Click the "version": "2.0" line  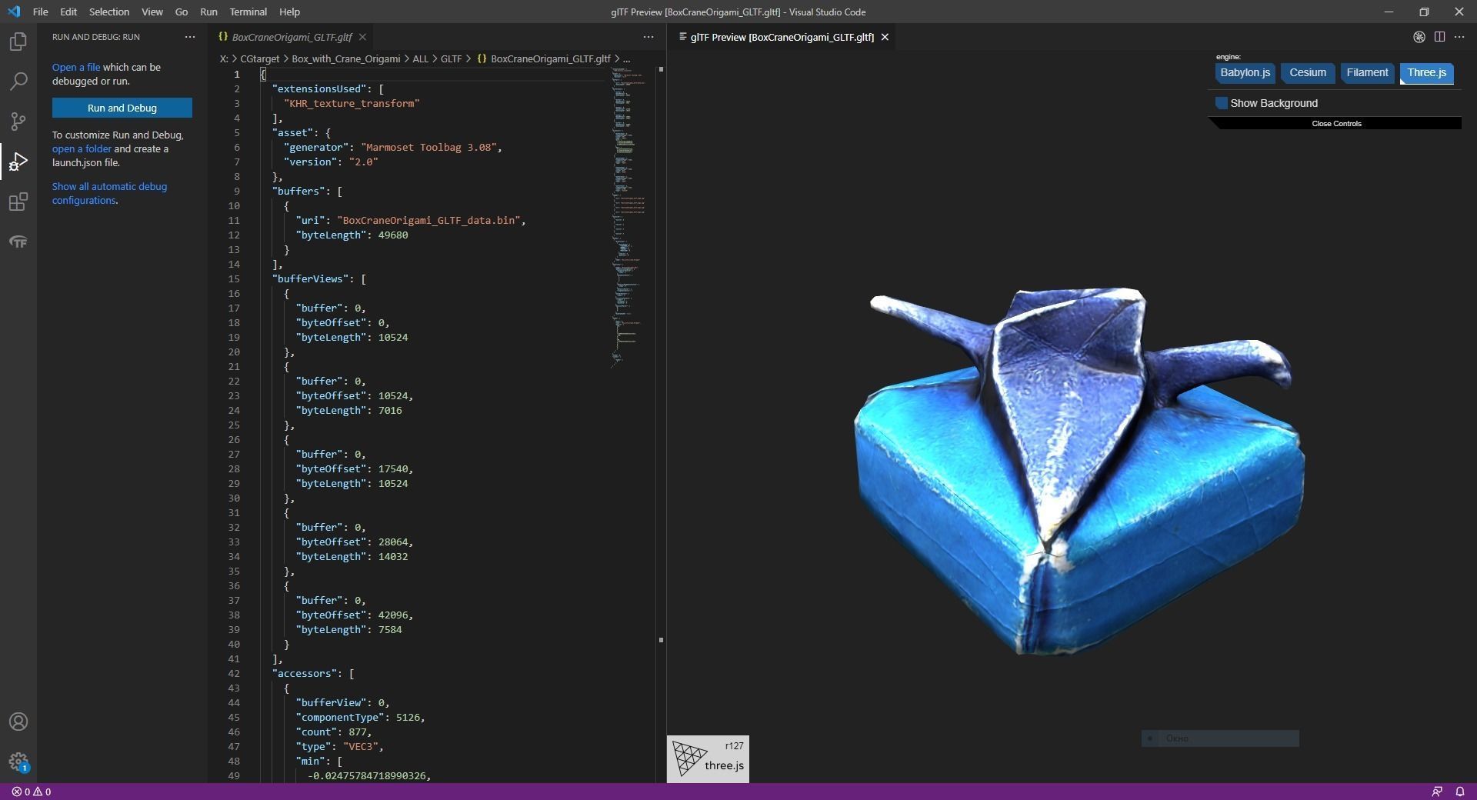tap(331, 162)
